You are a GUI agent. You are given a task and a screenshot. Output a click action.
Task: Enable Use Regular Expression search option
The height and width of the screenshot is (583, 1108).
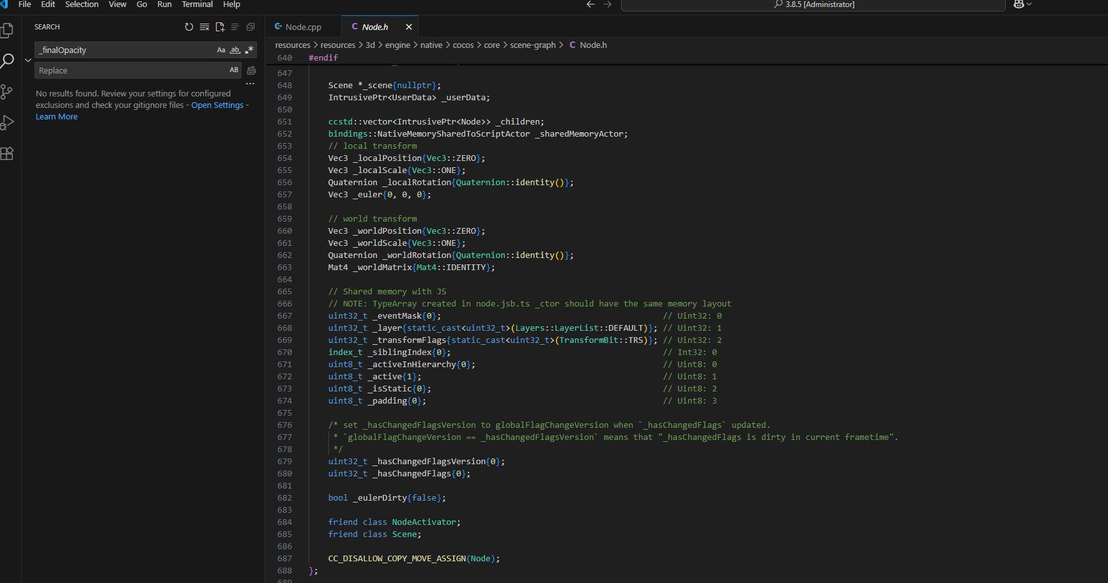249,50
